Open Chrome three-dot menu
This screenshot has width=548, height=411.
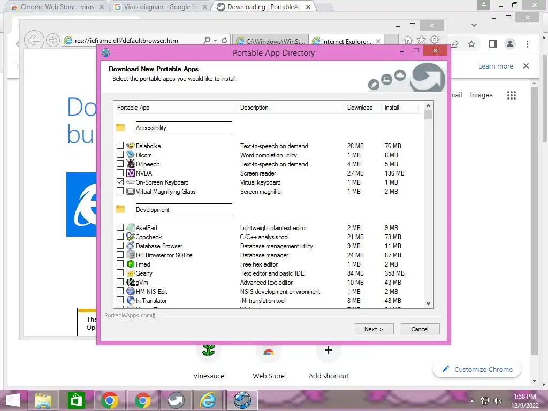pyautogui.click(x=527, y=44)
